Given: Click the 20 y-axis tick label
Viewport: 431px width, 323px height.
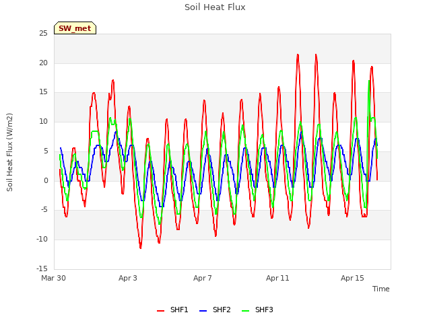Looking at the screenshot, I should pyautogui.click(x=43, y=63).
